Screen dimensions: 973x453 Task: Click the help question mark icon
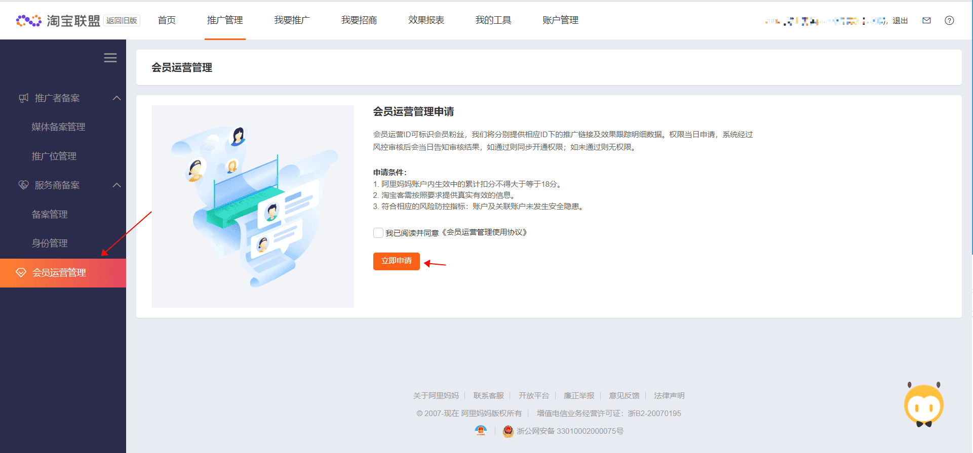coord(949,21)
